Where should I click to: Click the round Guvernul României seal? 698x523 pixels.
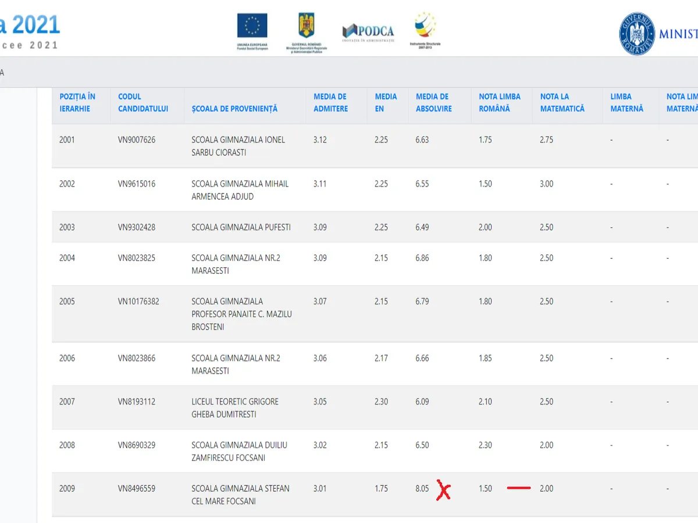tap(636, 34)
